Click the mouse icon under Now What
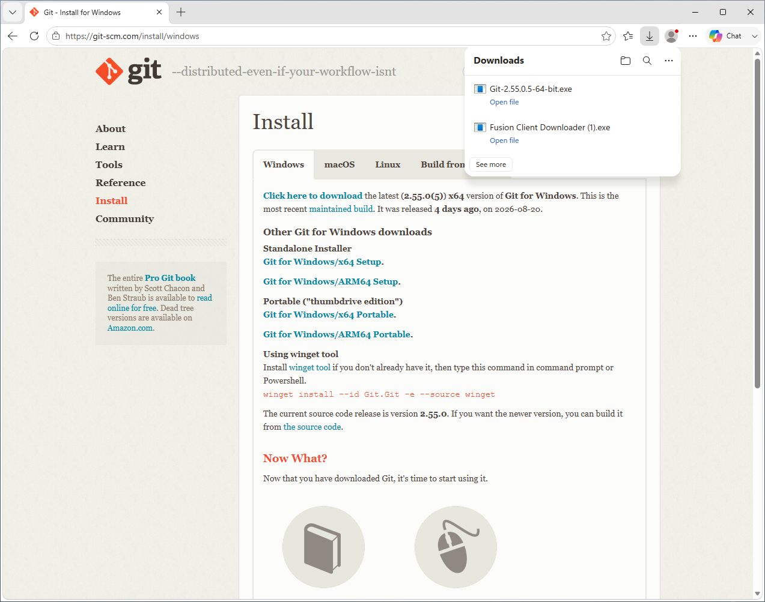765x602 pixels. [x=456, y=547]
